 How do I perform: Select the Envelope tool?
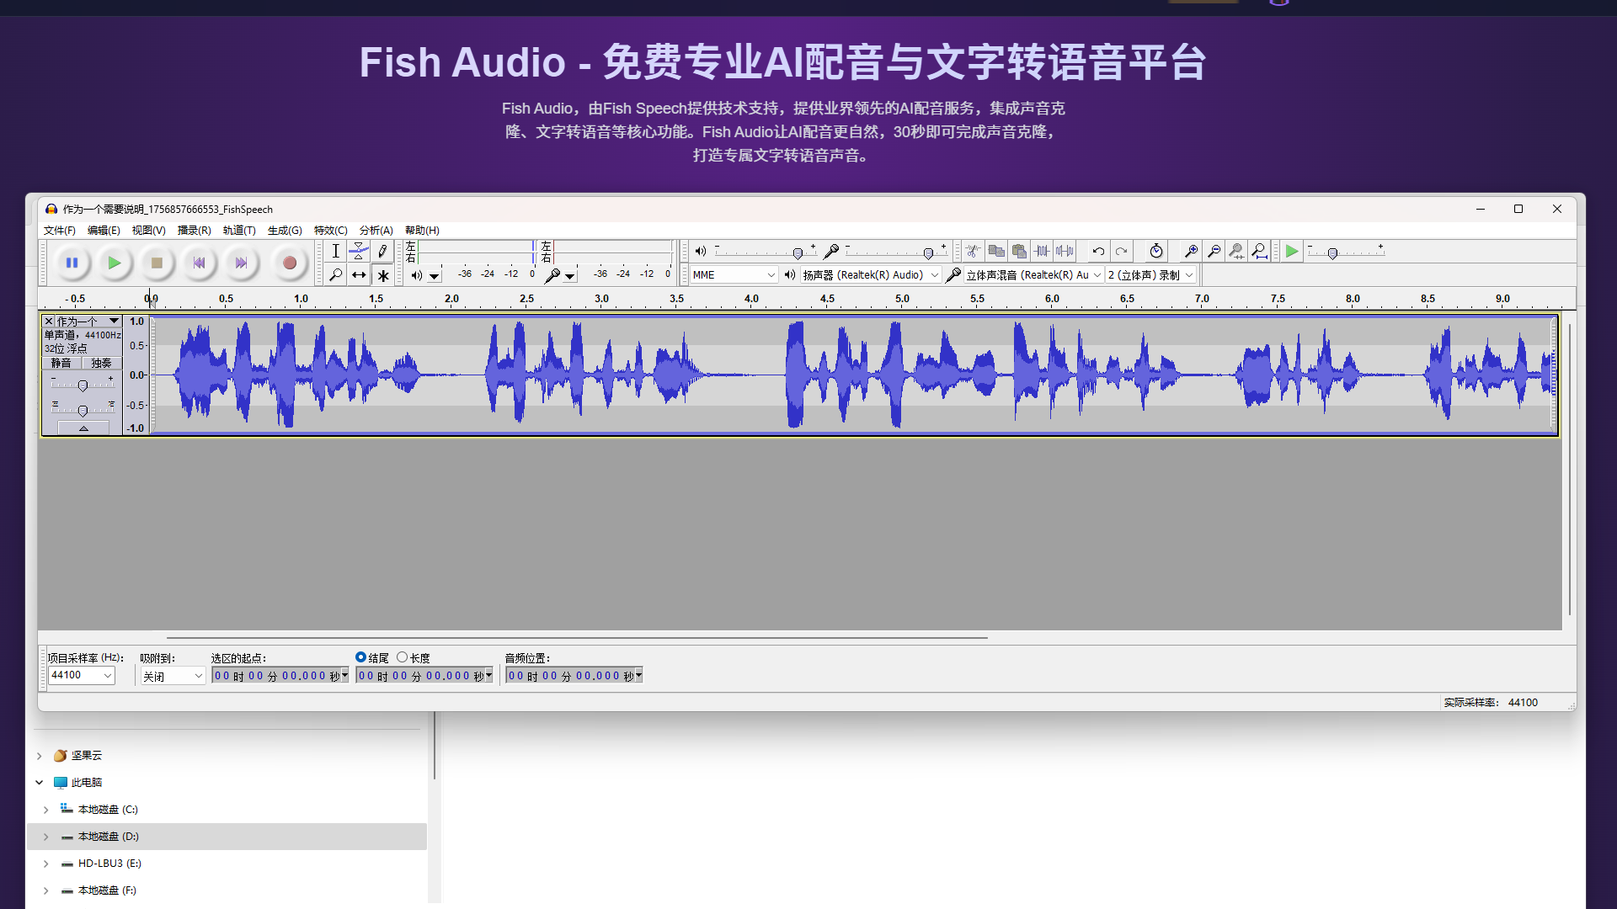click(359, 250)
